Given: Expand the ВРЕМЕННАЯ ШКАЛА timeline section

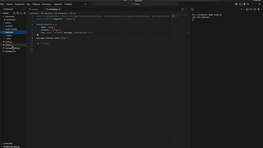Looking at the screenshot, I should click(13, 147).
